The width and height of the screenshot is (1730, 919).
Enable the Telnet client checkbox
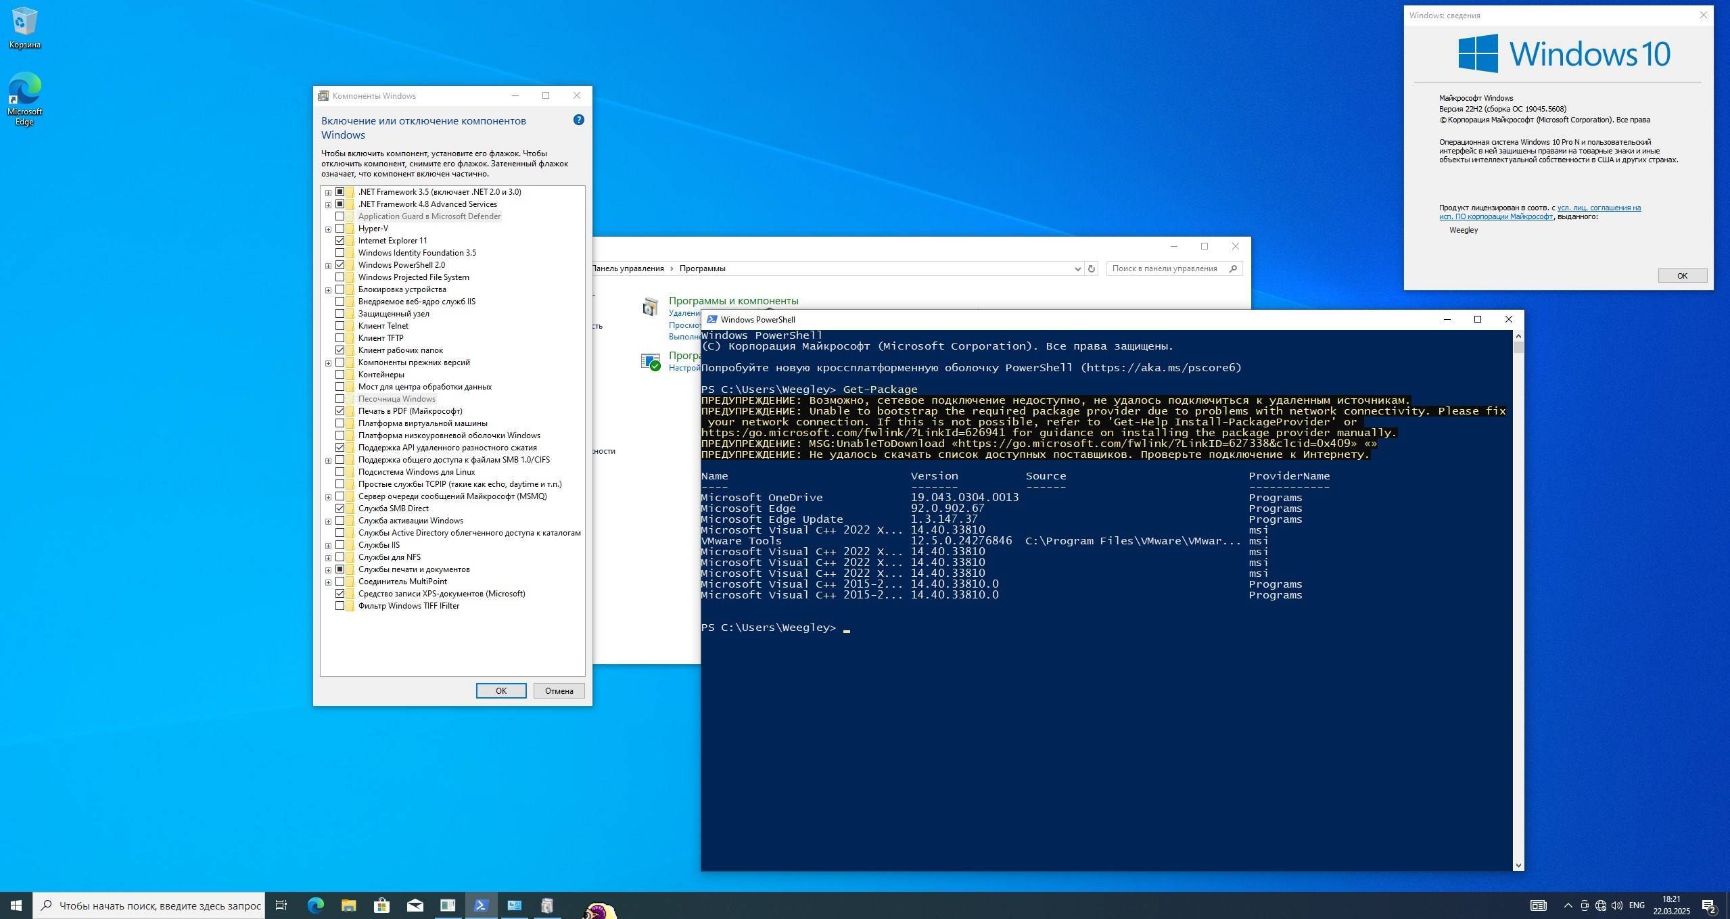click(340, 326)
